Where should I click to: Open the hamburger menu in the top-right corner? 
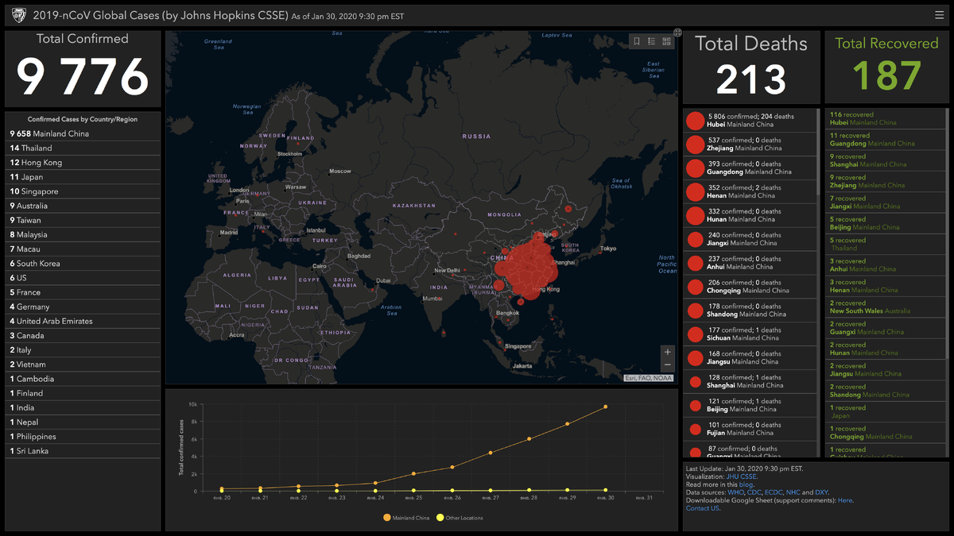(938, 14)
